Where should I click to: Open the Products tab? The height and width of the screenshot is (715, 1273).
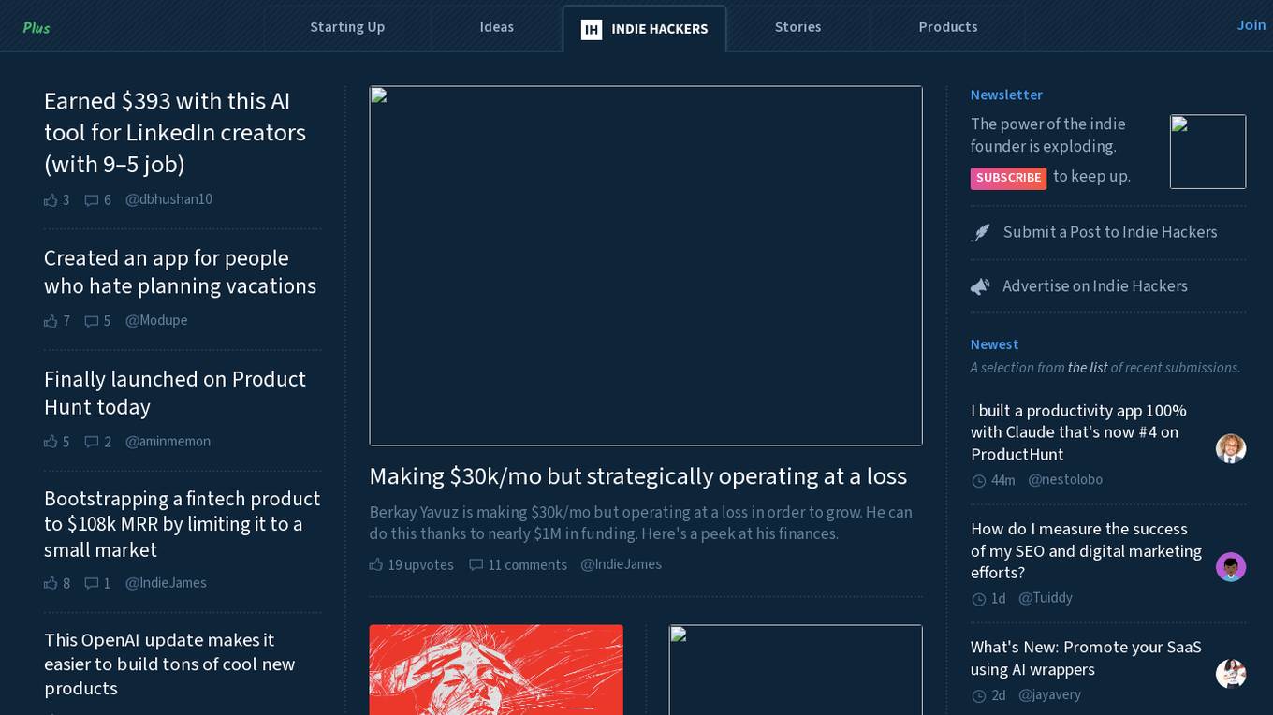[x=948, y=27]
